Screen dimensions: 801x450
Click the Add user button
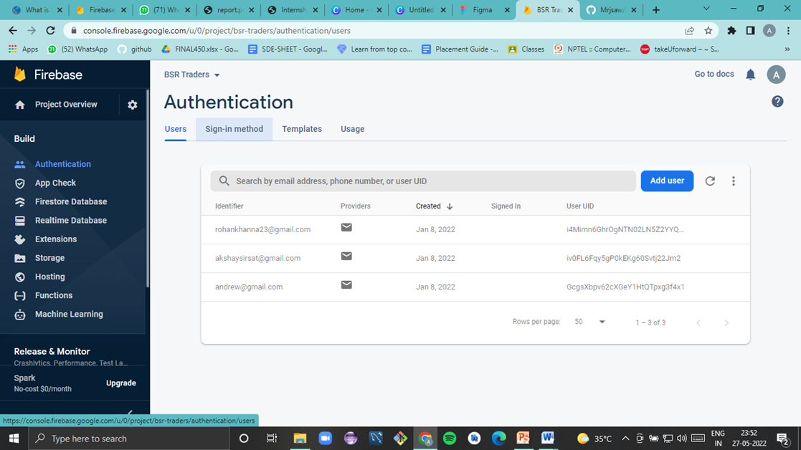667,181
